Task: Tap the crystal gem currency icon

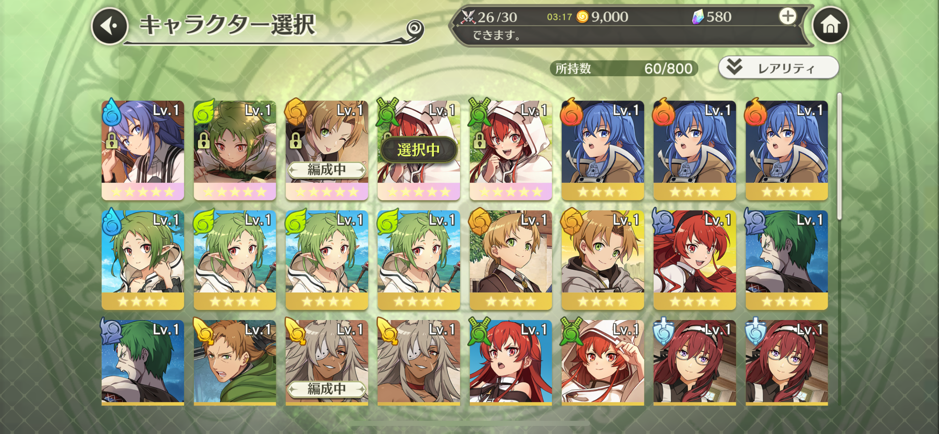Action: [x=697, y=17]
